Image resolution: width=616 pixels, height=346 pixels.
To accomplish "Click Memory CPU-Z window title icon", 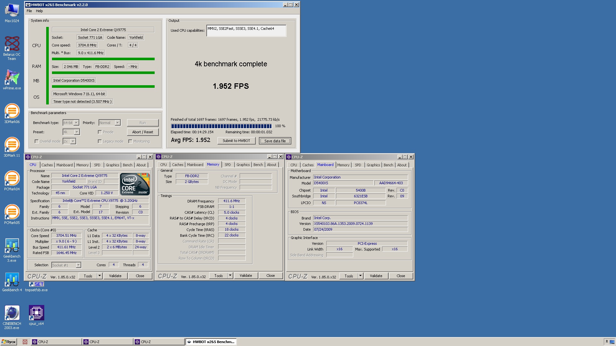I will click(158, 157).
